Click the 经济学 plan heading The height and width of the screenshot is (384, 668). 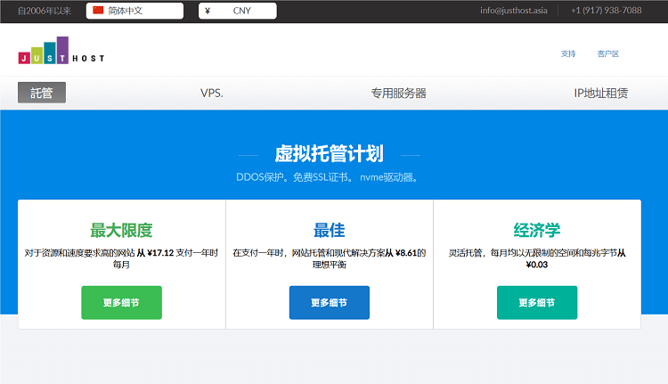click(x=537, y=230)
